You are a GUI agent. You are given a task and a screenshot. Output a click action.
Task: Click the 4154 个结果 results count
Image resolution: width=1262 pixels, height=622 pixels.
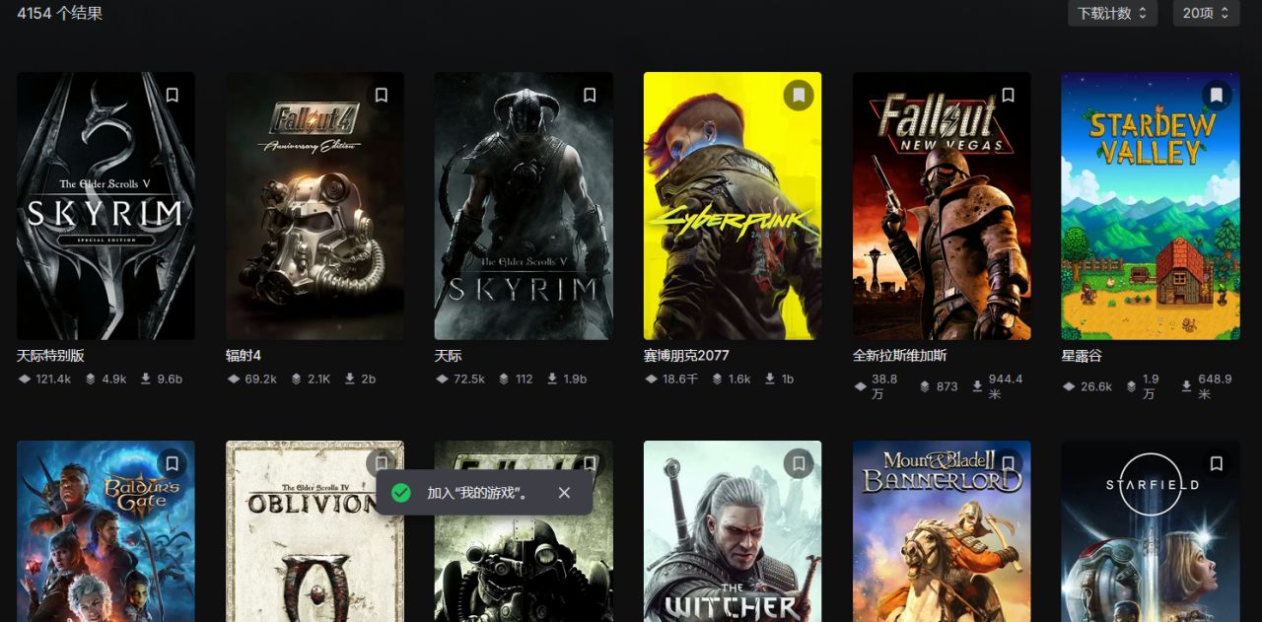pyautogui.click(x=60, y=14)
